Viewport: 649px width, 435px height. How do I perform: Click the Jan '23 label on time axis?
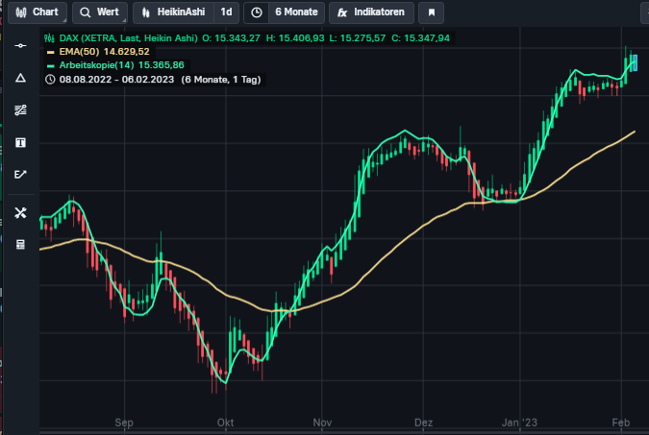pos(519,423)
